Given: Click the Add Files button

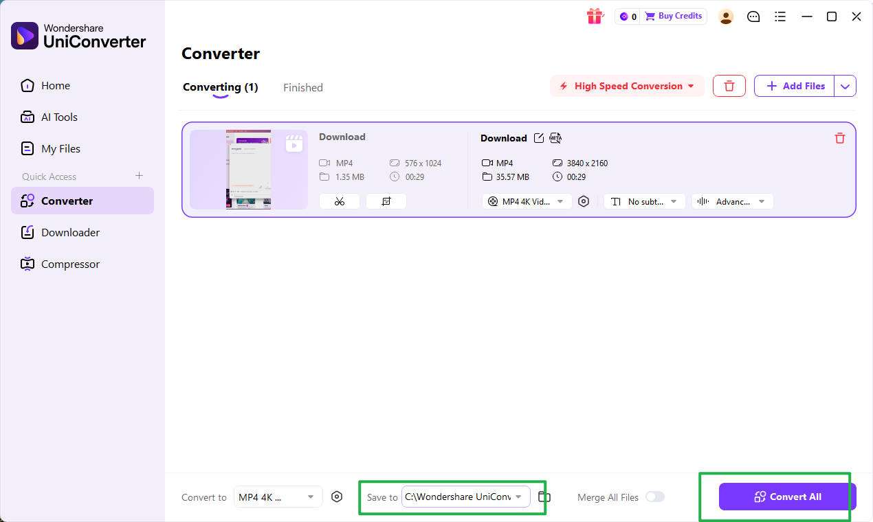Looking at the screenshot, I should coord(794,86).
